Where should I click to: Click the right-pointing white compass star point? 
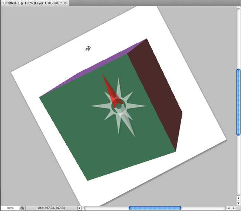point(139,106)
